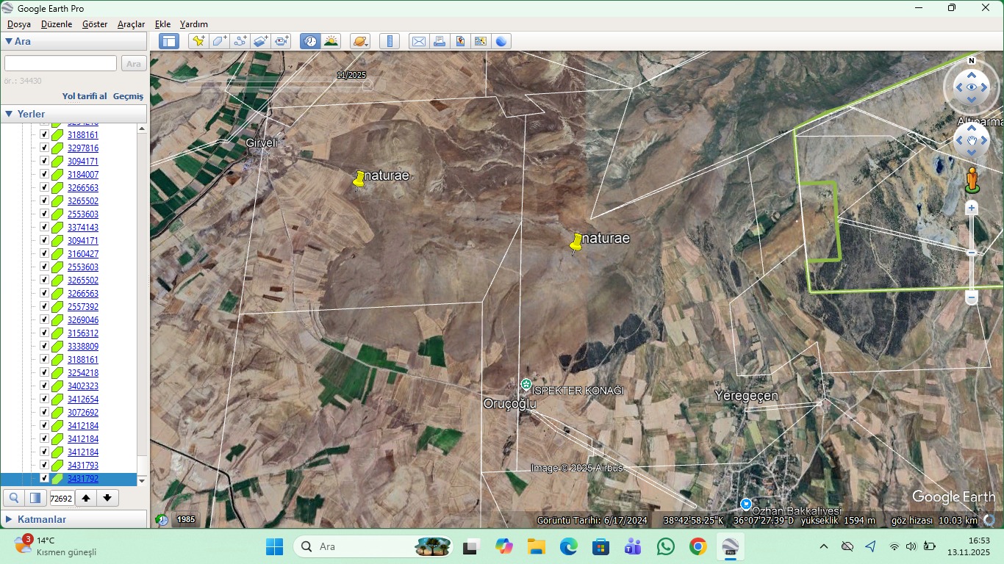Save the current image
This screenshot has width=1004, height=564.
(x=460, y=41)
